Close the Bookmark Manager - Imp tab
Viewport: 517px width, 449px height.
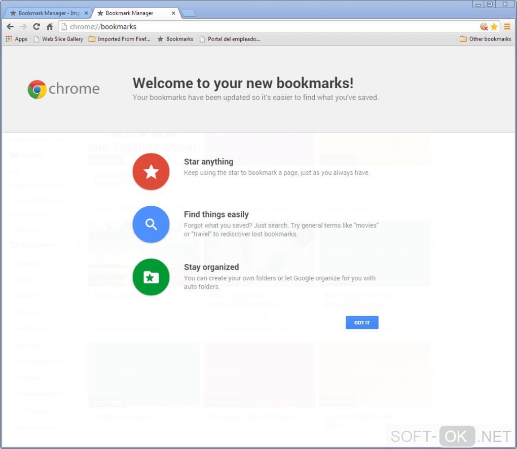coord(86,13)
